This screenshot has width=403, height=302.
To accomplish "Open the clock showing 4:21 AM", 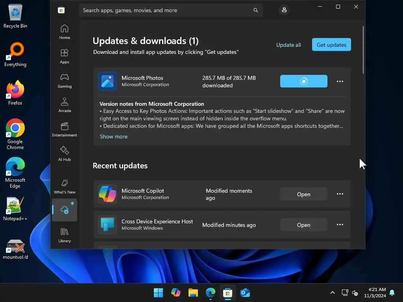I will point(375,293).
